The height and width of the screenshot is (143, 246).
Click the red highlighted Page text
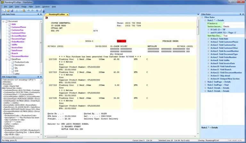coord(121,41)
